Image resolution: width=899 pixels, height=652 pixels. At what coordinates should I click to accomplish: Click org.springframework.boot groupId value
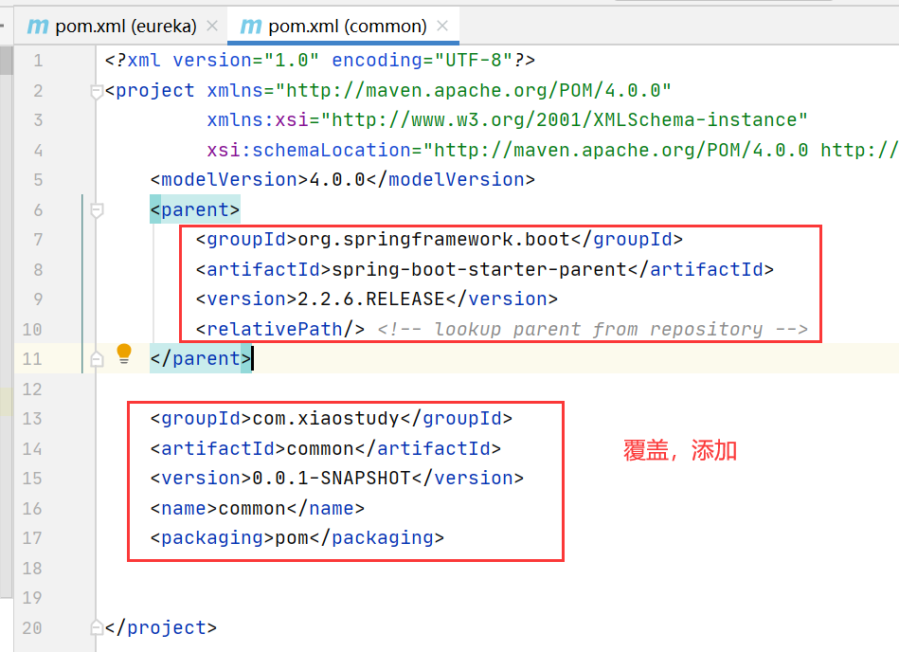tap(434, 239)
